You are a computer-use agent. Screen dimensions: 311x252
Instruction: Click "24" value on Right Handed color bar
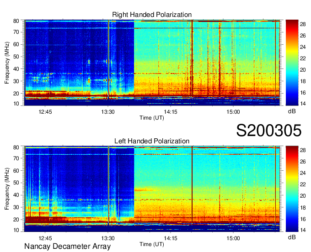303,47
